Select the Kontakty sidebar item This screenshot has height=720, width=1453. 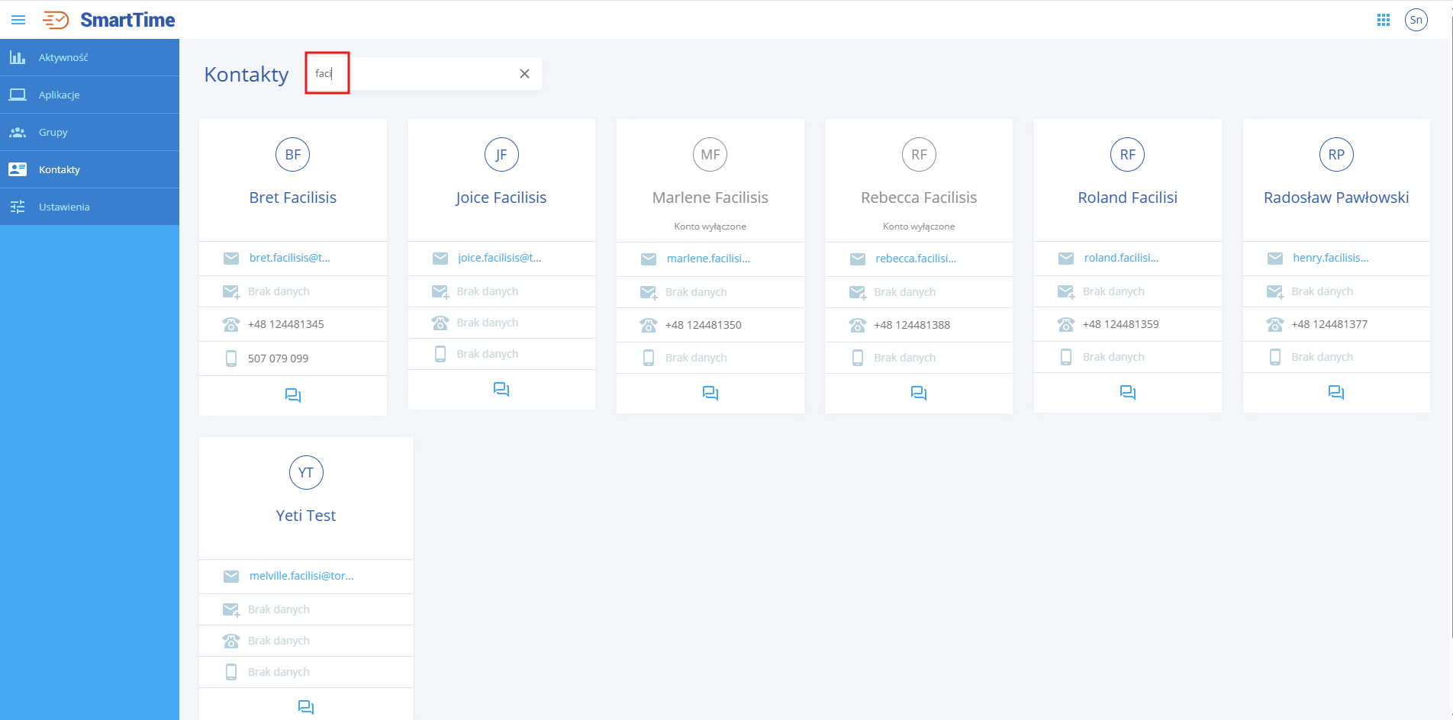coord(60,169)
